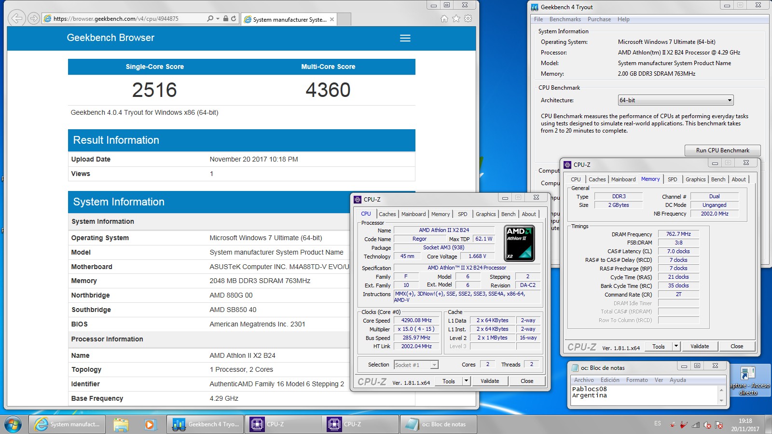The width and height of the screenshot is (772, 434).
Task: Click the Notepad vertical scrollbar down arrow
Action: 721,401
